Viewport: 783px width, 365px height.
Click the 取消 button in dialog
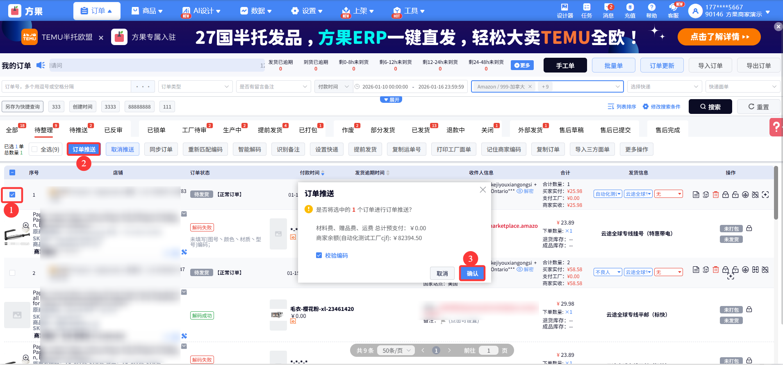click(x=442, y=273)
